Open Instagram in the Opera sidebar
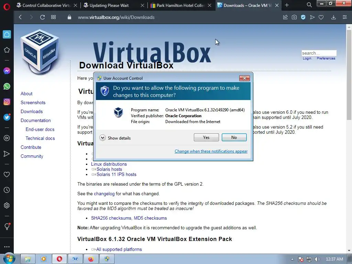Screen dimensions: 352x264 7,102
